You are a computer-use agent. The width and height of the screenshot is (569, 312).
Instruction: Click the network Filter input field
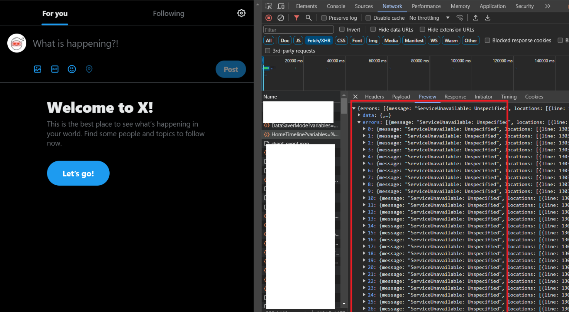tap(298, 30)
